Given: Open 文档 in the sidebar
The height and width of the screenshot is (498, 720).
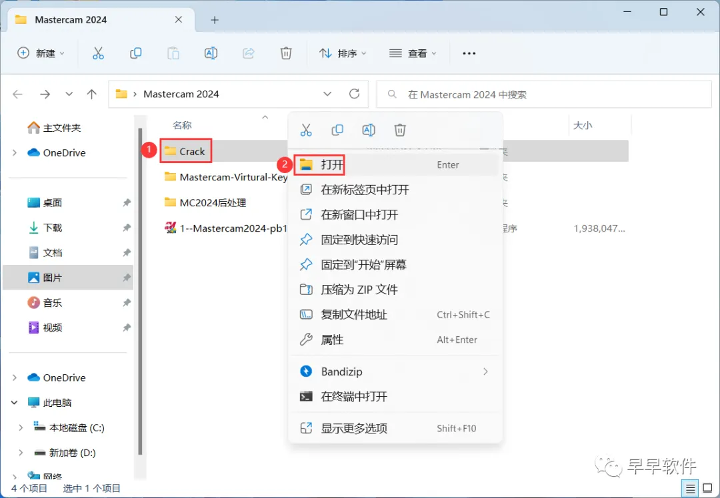Looking at the screenshot, I should pos(45,253).
